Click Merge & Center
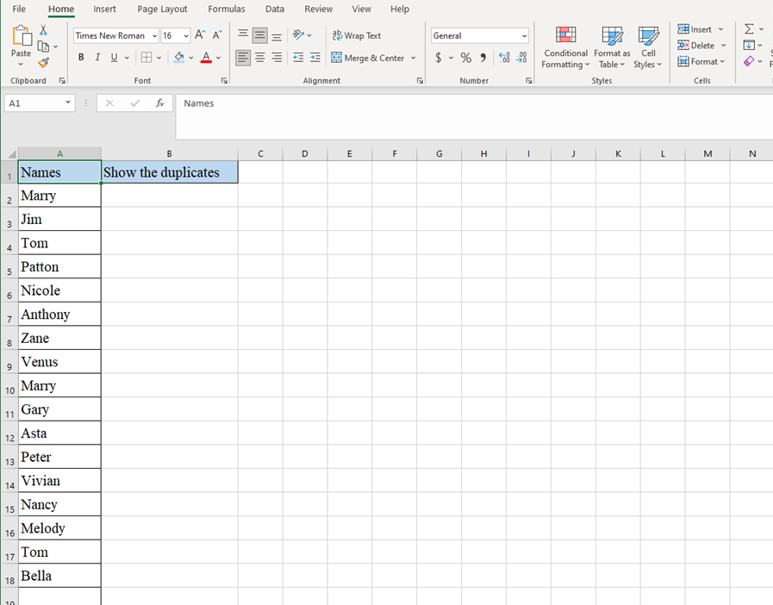Image resolution: width=773 pixels, height=605 pixels. [x=371, y=58]
